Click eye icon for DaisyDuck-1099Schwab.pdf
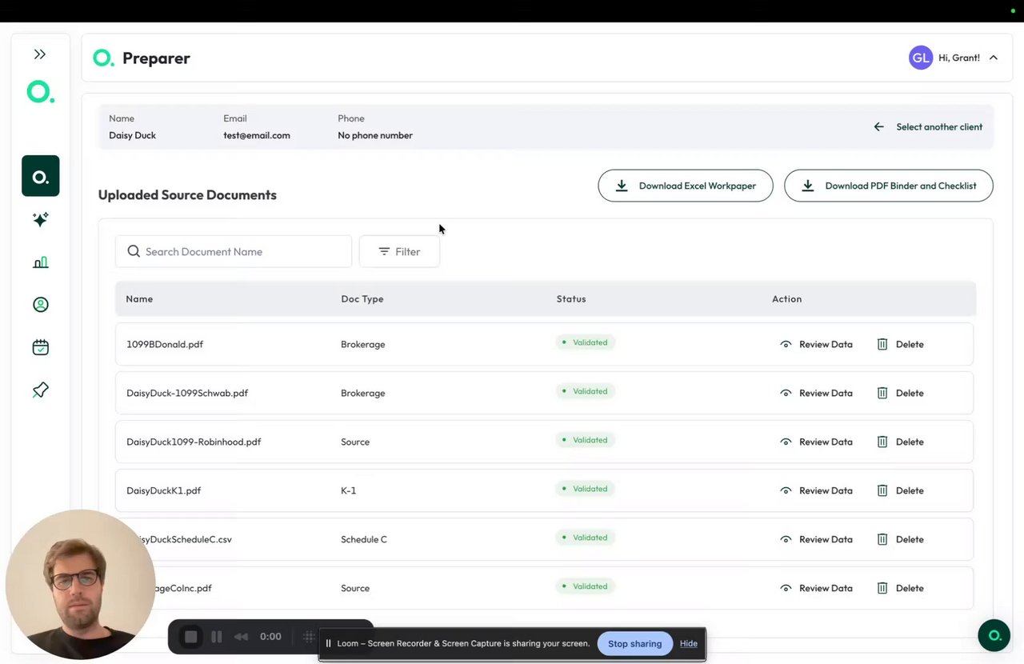The height and width of the screenshot is (664, 1024). point(786,393)
